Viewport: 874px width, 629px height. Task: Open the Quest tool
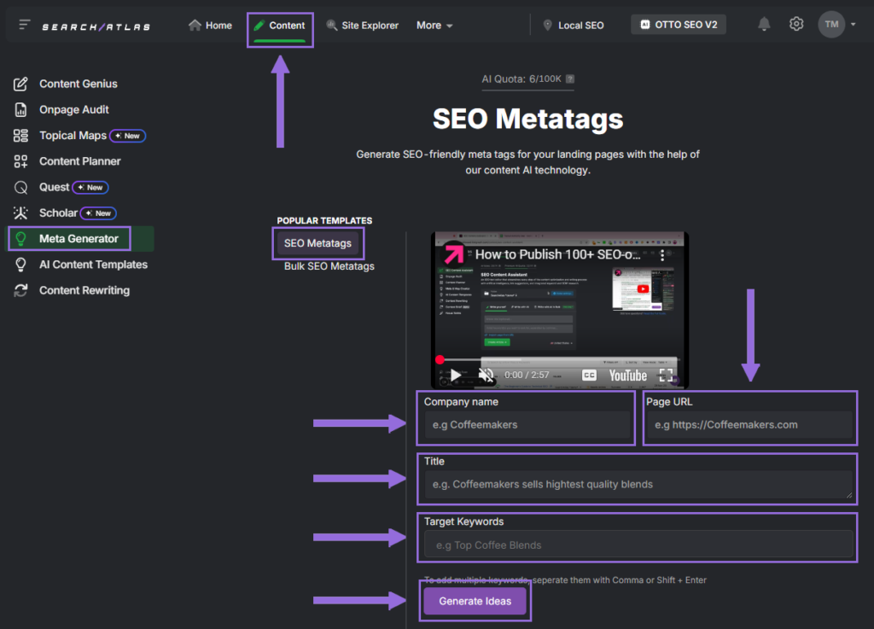click(54, 187)
